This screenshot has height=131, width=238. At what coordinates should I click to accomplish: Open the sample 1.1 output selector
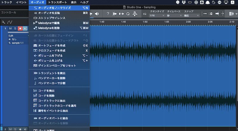coord(18,43)
